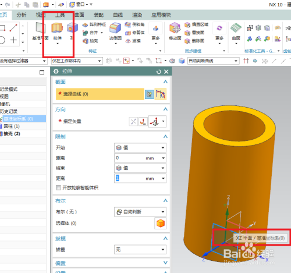Switch to the 应用模块 tab
The width and height of the screenshot is (291, 273).
coord(161,15)
